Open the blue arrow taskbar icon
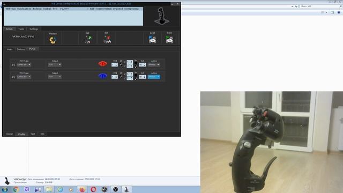The image size is (343, 193). point(38,189)
